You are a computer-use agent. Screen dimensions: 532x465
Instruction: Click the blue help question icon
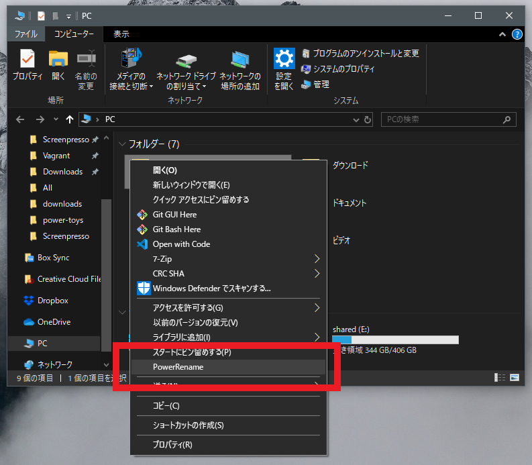point(517,34)
